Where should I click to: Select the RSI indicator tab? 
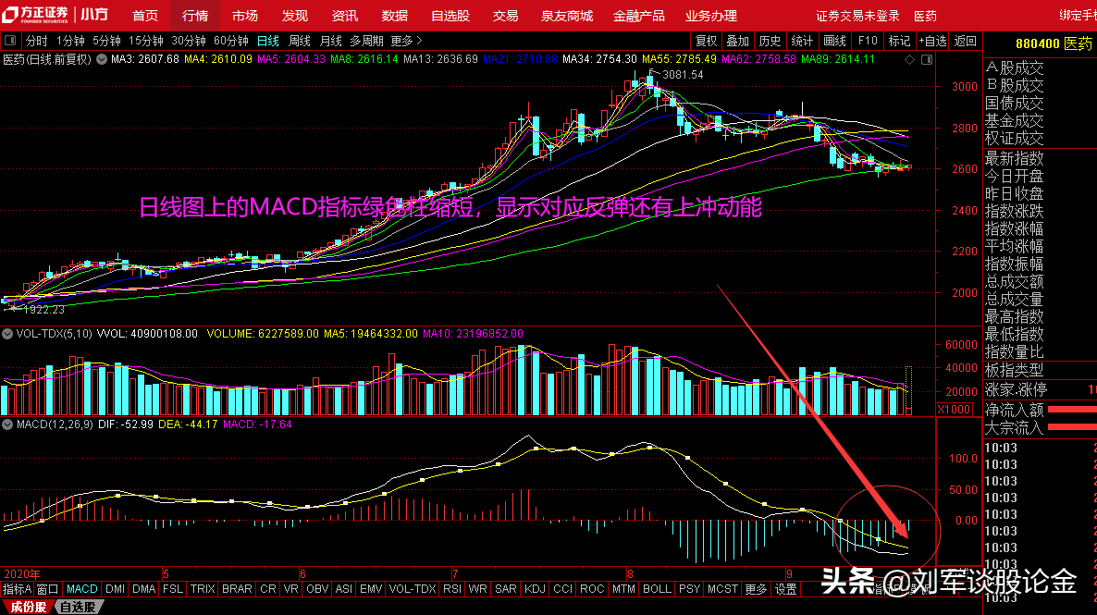[452, 589]
